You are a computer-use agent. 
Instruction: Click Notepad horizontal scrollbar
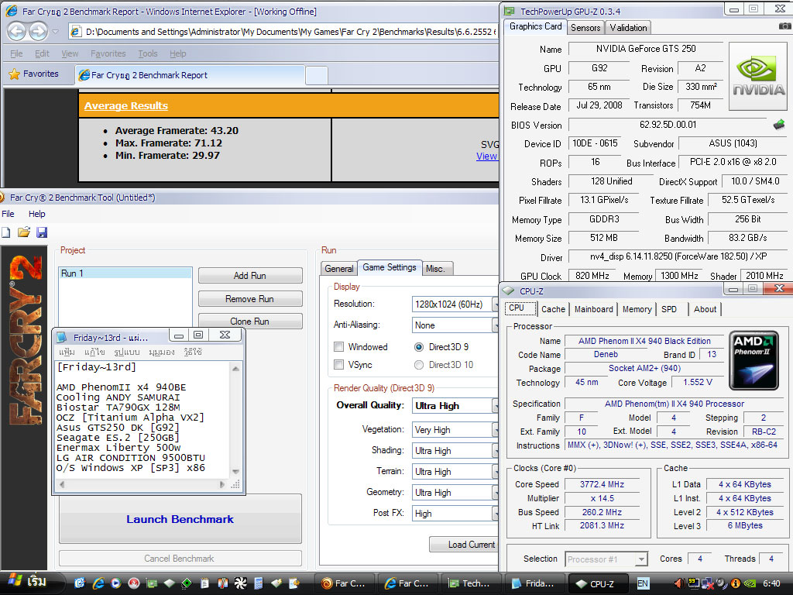pos(142,484)
